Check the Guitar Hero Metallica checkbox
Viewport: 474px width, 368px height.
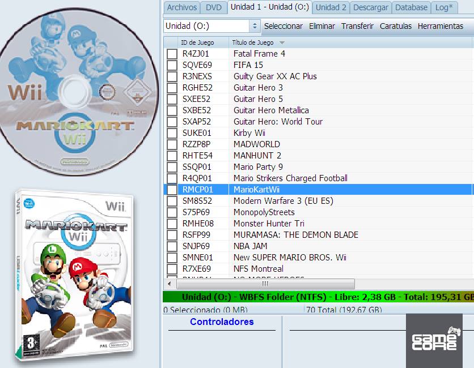172,110
